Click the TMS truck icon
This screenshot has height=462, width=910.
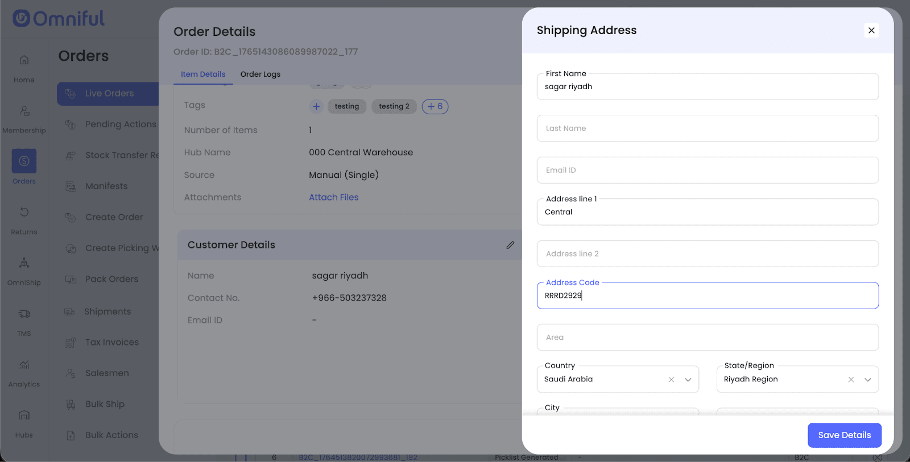click(x=24, y=314)
